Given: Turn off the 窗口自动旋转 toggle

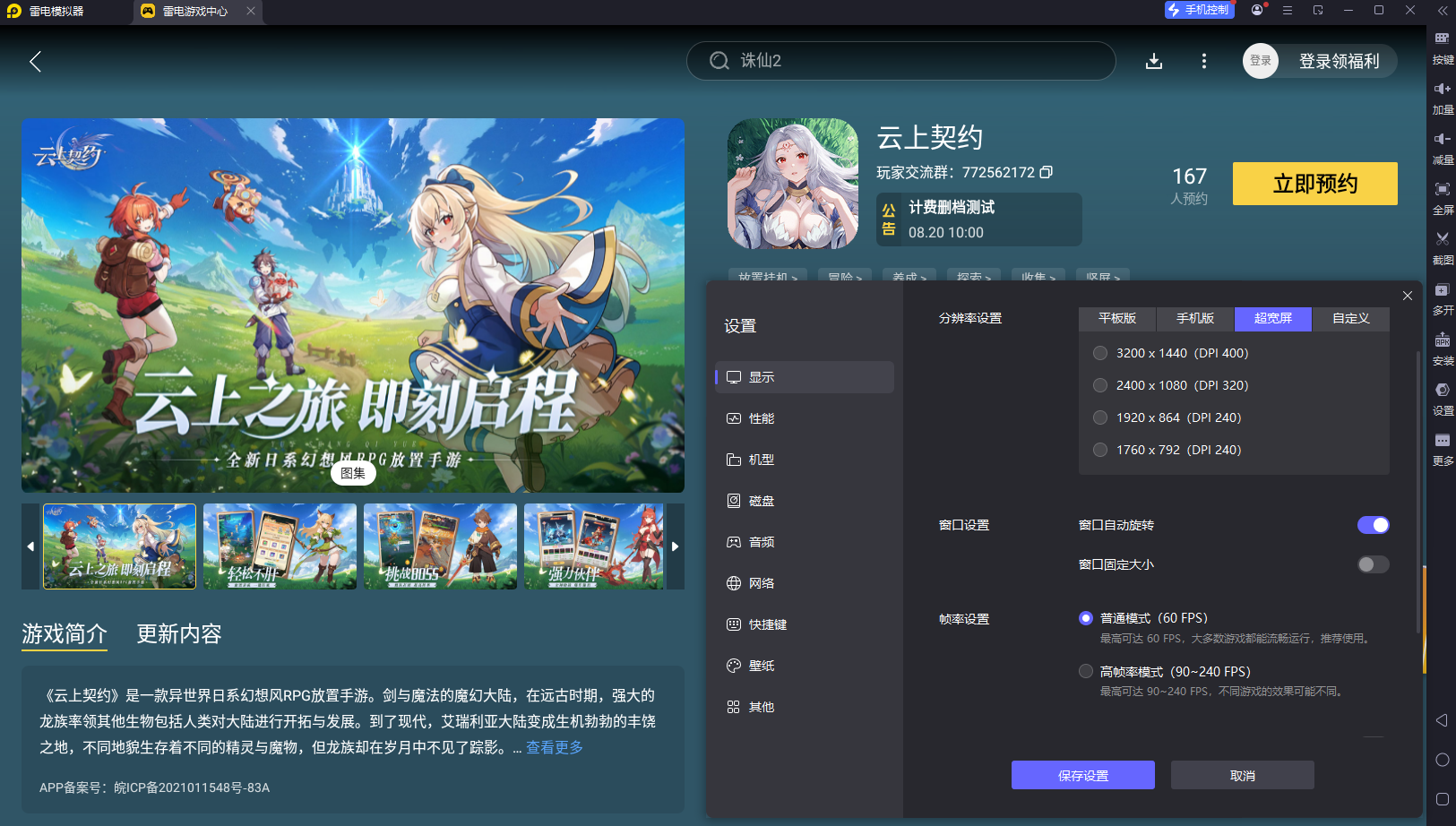Looking at the screenshot, I should pos(1373,525).
